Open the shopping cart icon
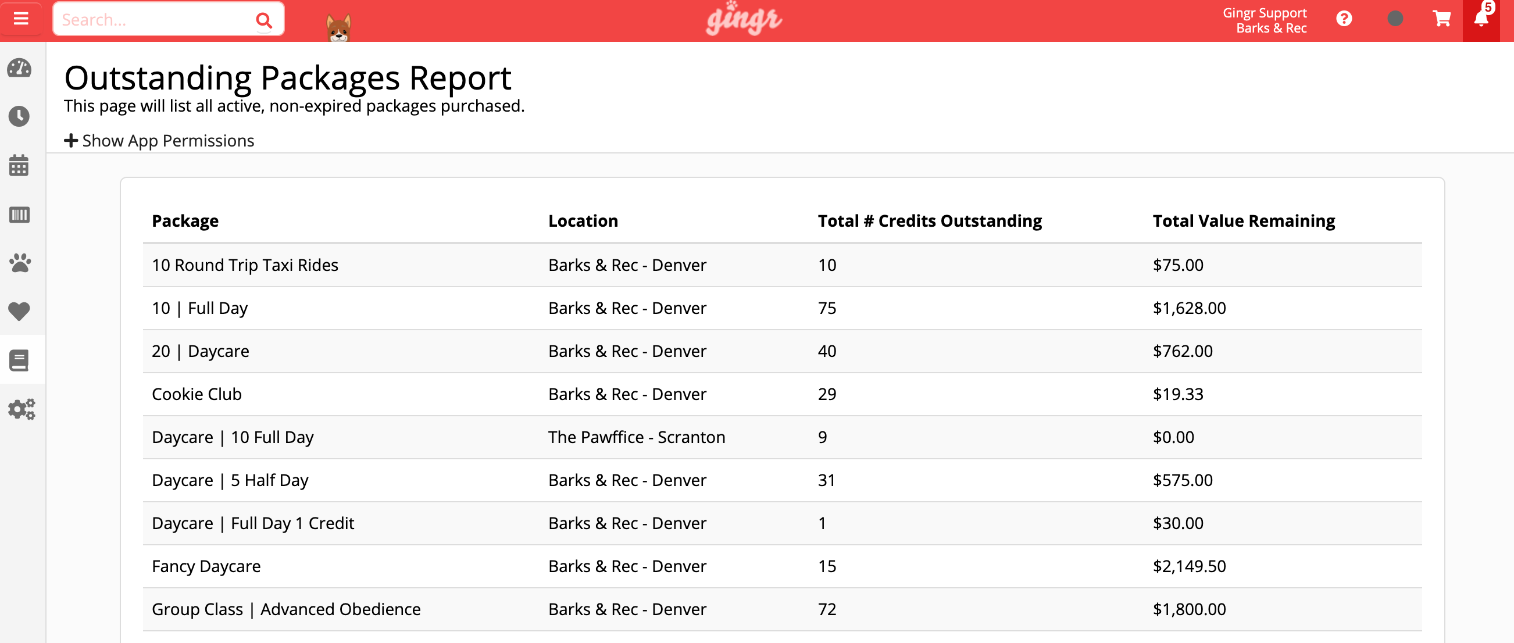The width and height of the screenshot is (1514, 643). click(1441, 19)
